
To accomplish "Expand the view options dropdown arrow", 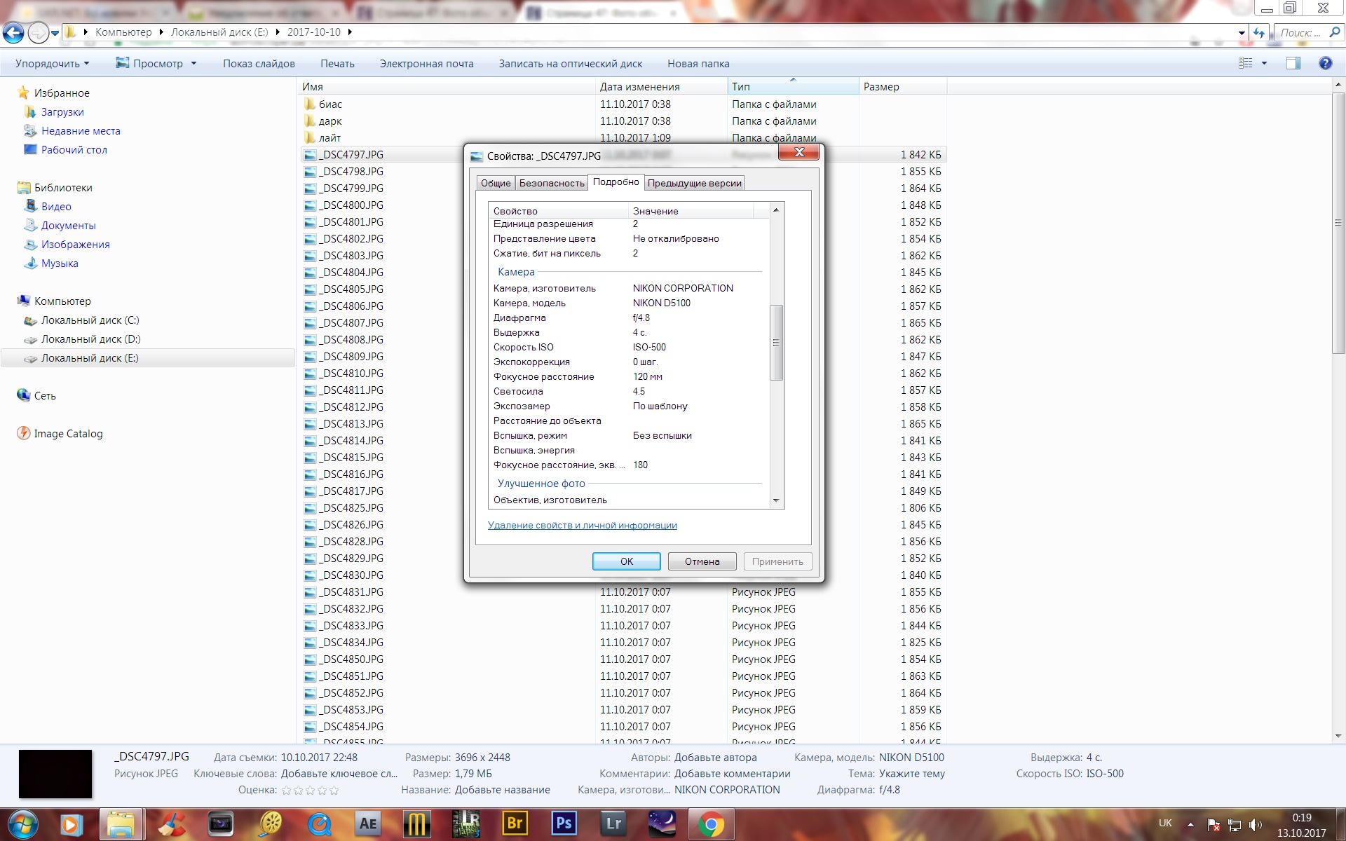I will (1264, 63).
